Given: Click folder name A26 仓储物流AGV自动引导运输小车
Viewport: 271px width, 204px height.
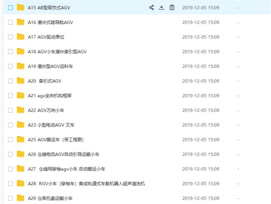Looking at the screenshot, I should 64,154.
